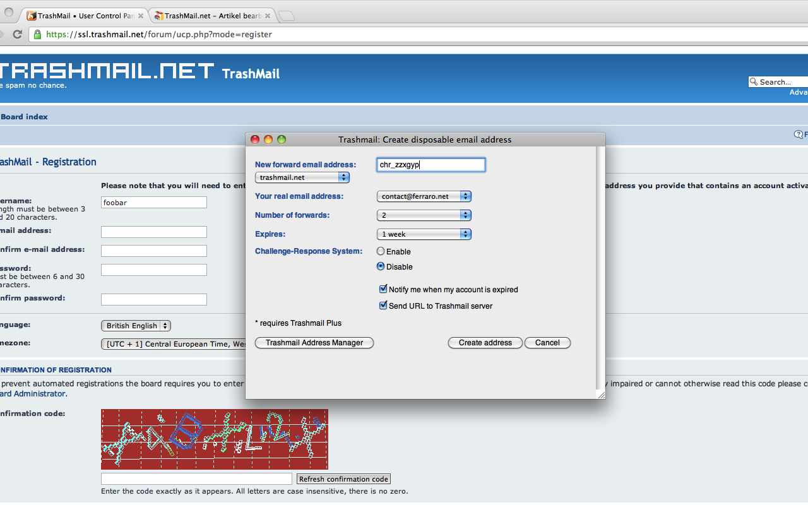Open the British English language dropdown

[x=136, y=326]
